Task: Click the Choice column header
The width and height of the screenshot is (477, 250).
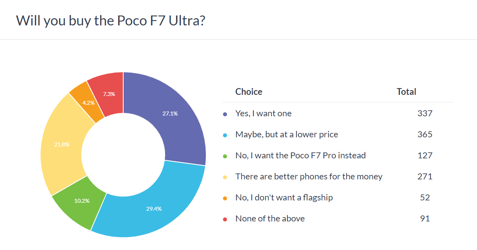Action: pyautogui.click(x=249, y=92)
